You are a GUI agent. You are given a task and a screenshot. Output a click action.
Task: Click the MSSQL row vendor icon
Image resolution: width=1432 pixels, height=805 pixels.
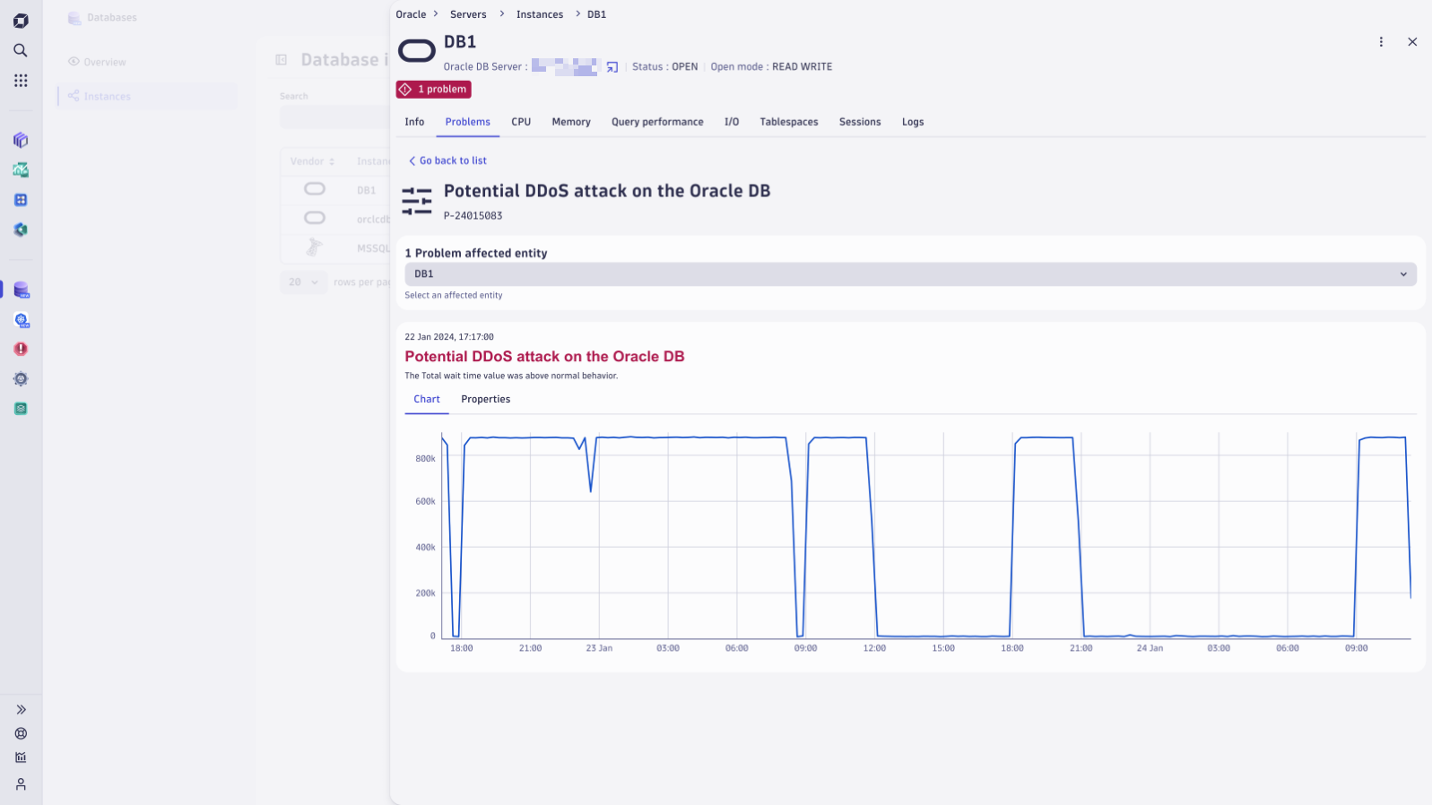[314, 247]
